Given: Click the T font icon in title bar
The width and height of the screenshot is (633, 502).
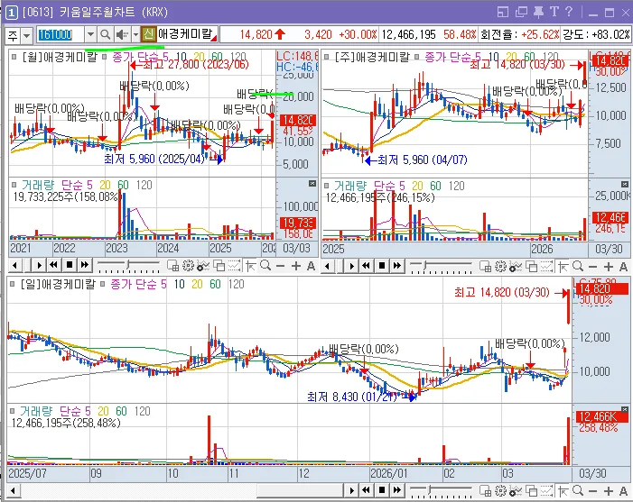Looking at the screenshot, I should pos(554,12).
